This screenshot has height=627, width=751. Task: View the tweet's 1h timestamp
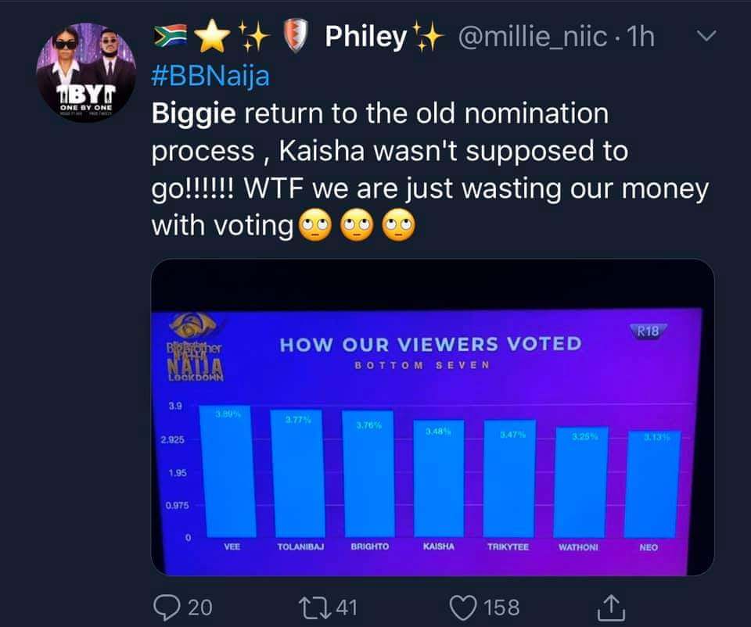pos(641,37)
